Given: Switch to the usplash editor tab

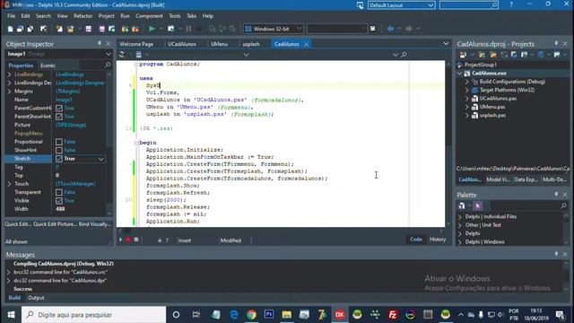Looking at the screenshot, I should click(x=251, y=44).
